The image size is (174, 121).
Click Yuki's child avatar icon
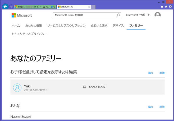point(17,88)
